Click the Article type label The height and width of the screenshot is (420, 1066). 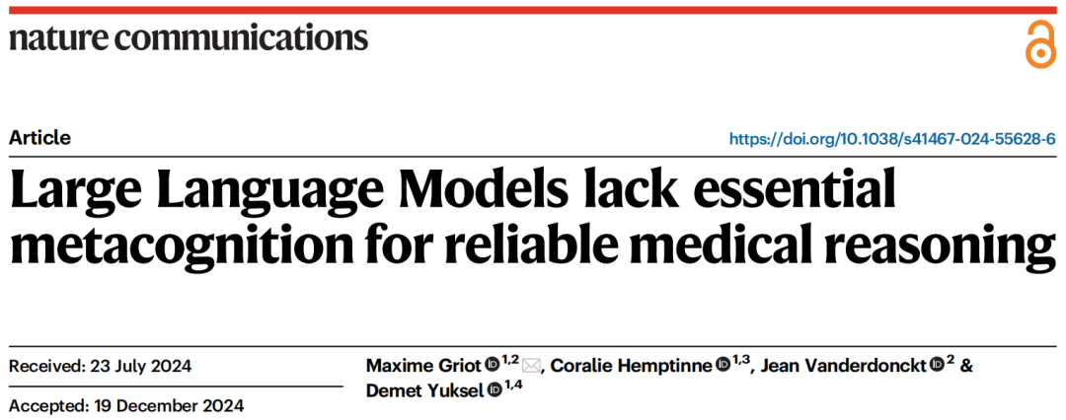point(40,138)
